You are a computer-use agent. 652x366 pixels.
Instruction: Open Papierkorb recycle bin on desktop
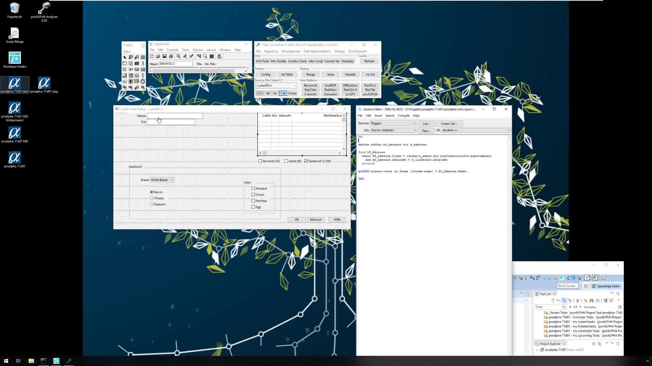(15, 11)
